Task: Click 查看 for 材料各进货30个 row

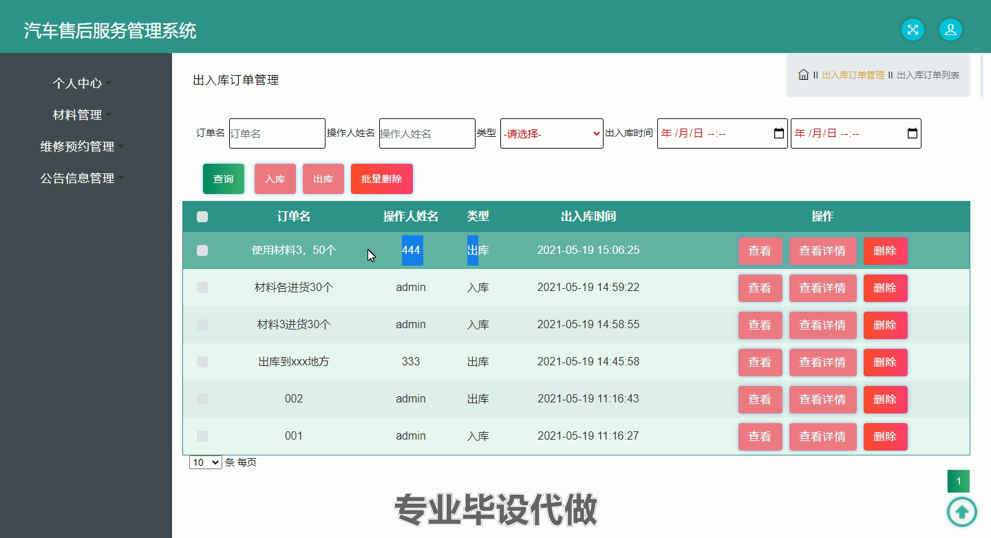Action: (760, 288)
